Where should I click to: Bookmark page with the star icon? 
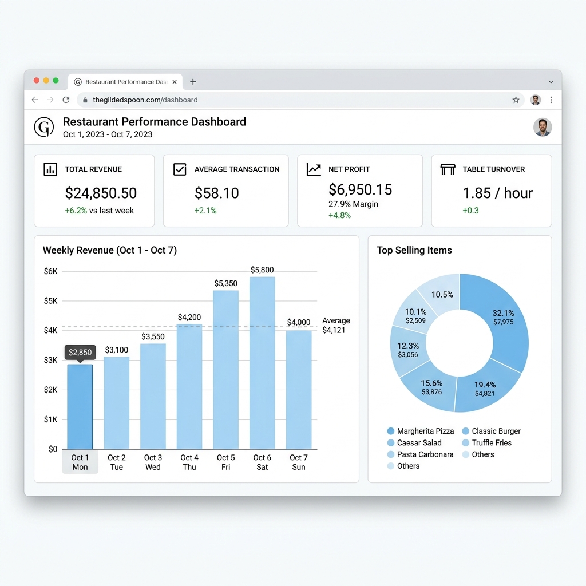click(x=516, y=100)
